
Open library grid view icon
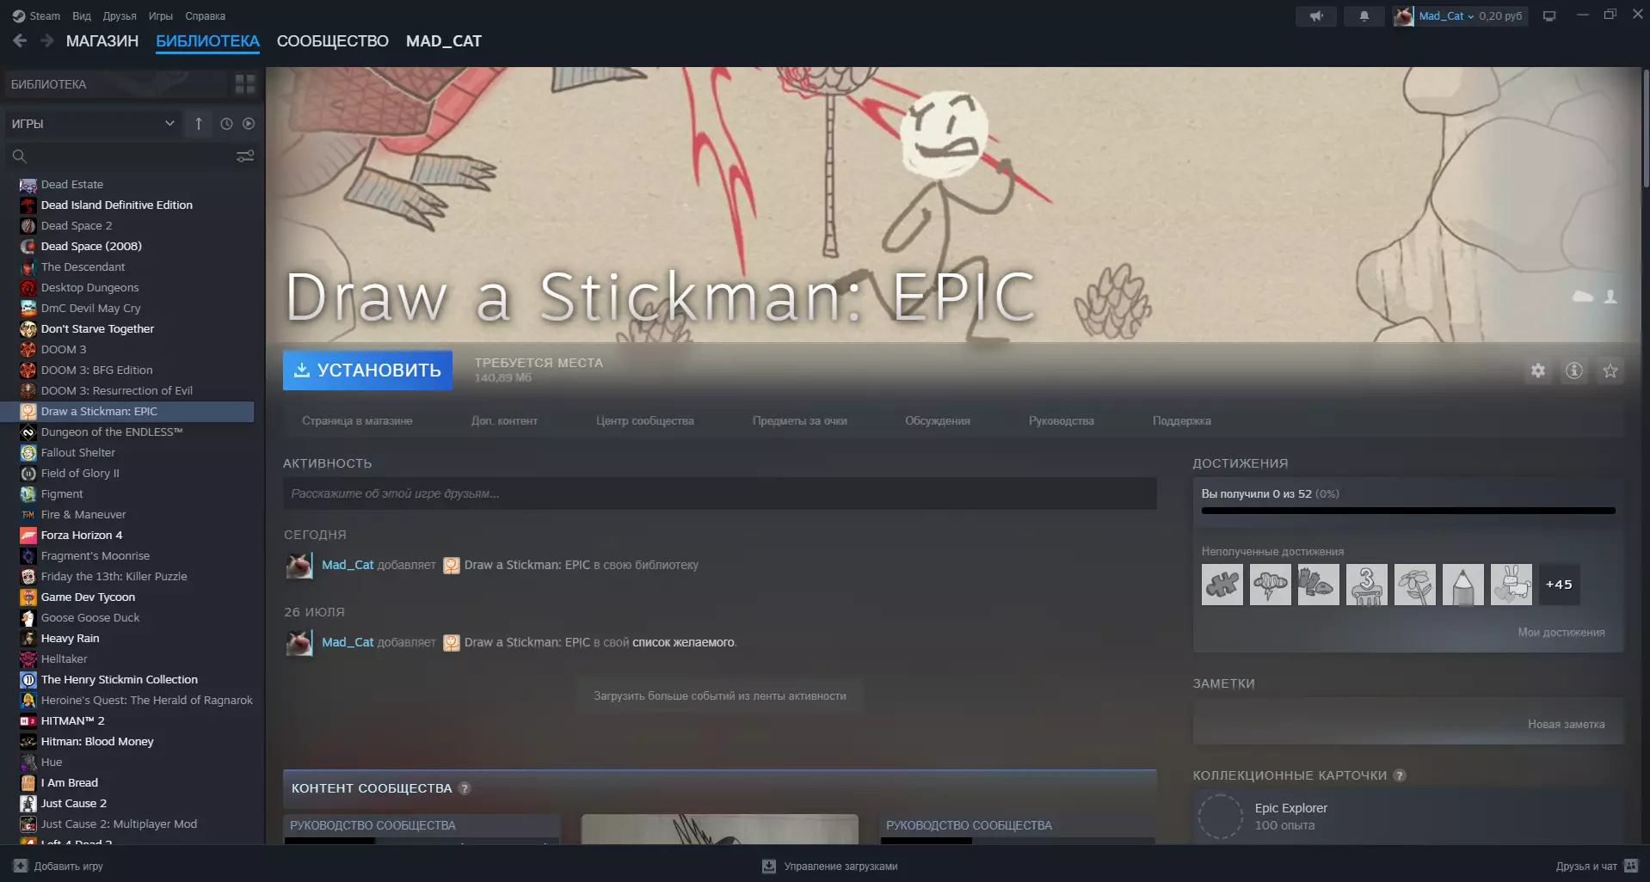click(x=245, y=84)
